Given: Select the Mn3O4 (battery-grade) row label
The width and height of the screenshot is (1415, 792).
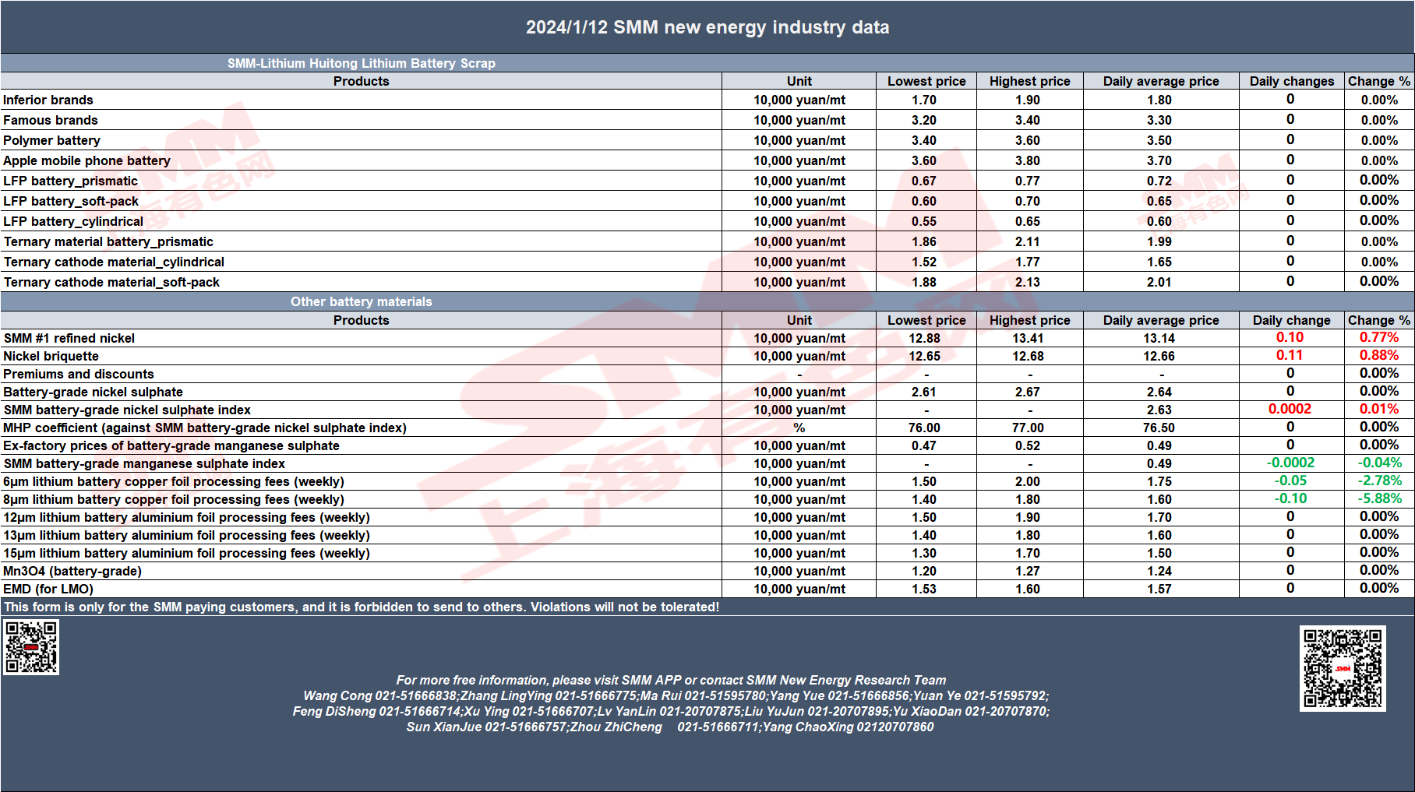Looking at the screenshot, I should (72, 571).
